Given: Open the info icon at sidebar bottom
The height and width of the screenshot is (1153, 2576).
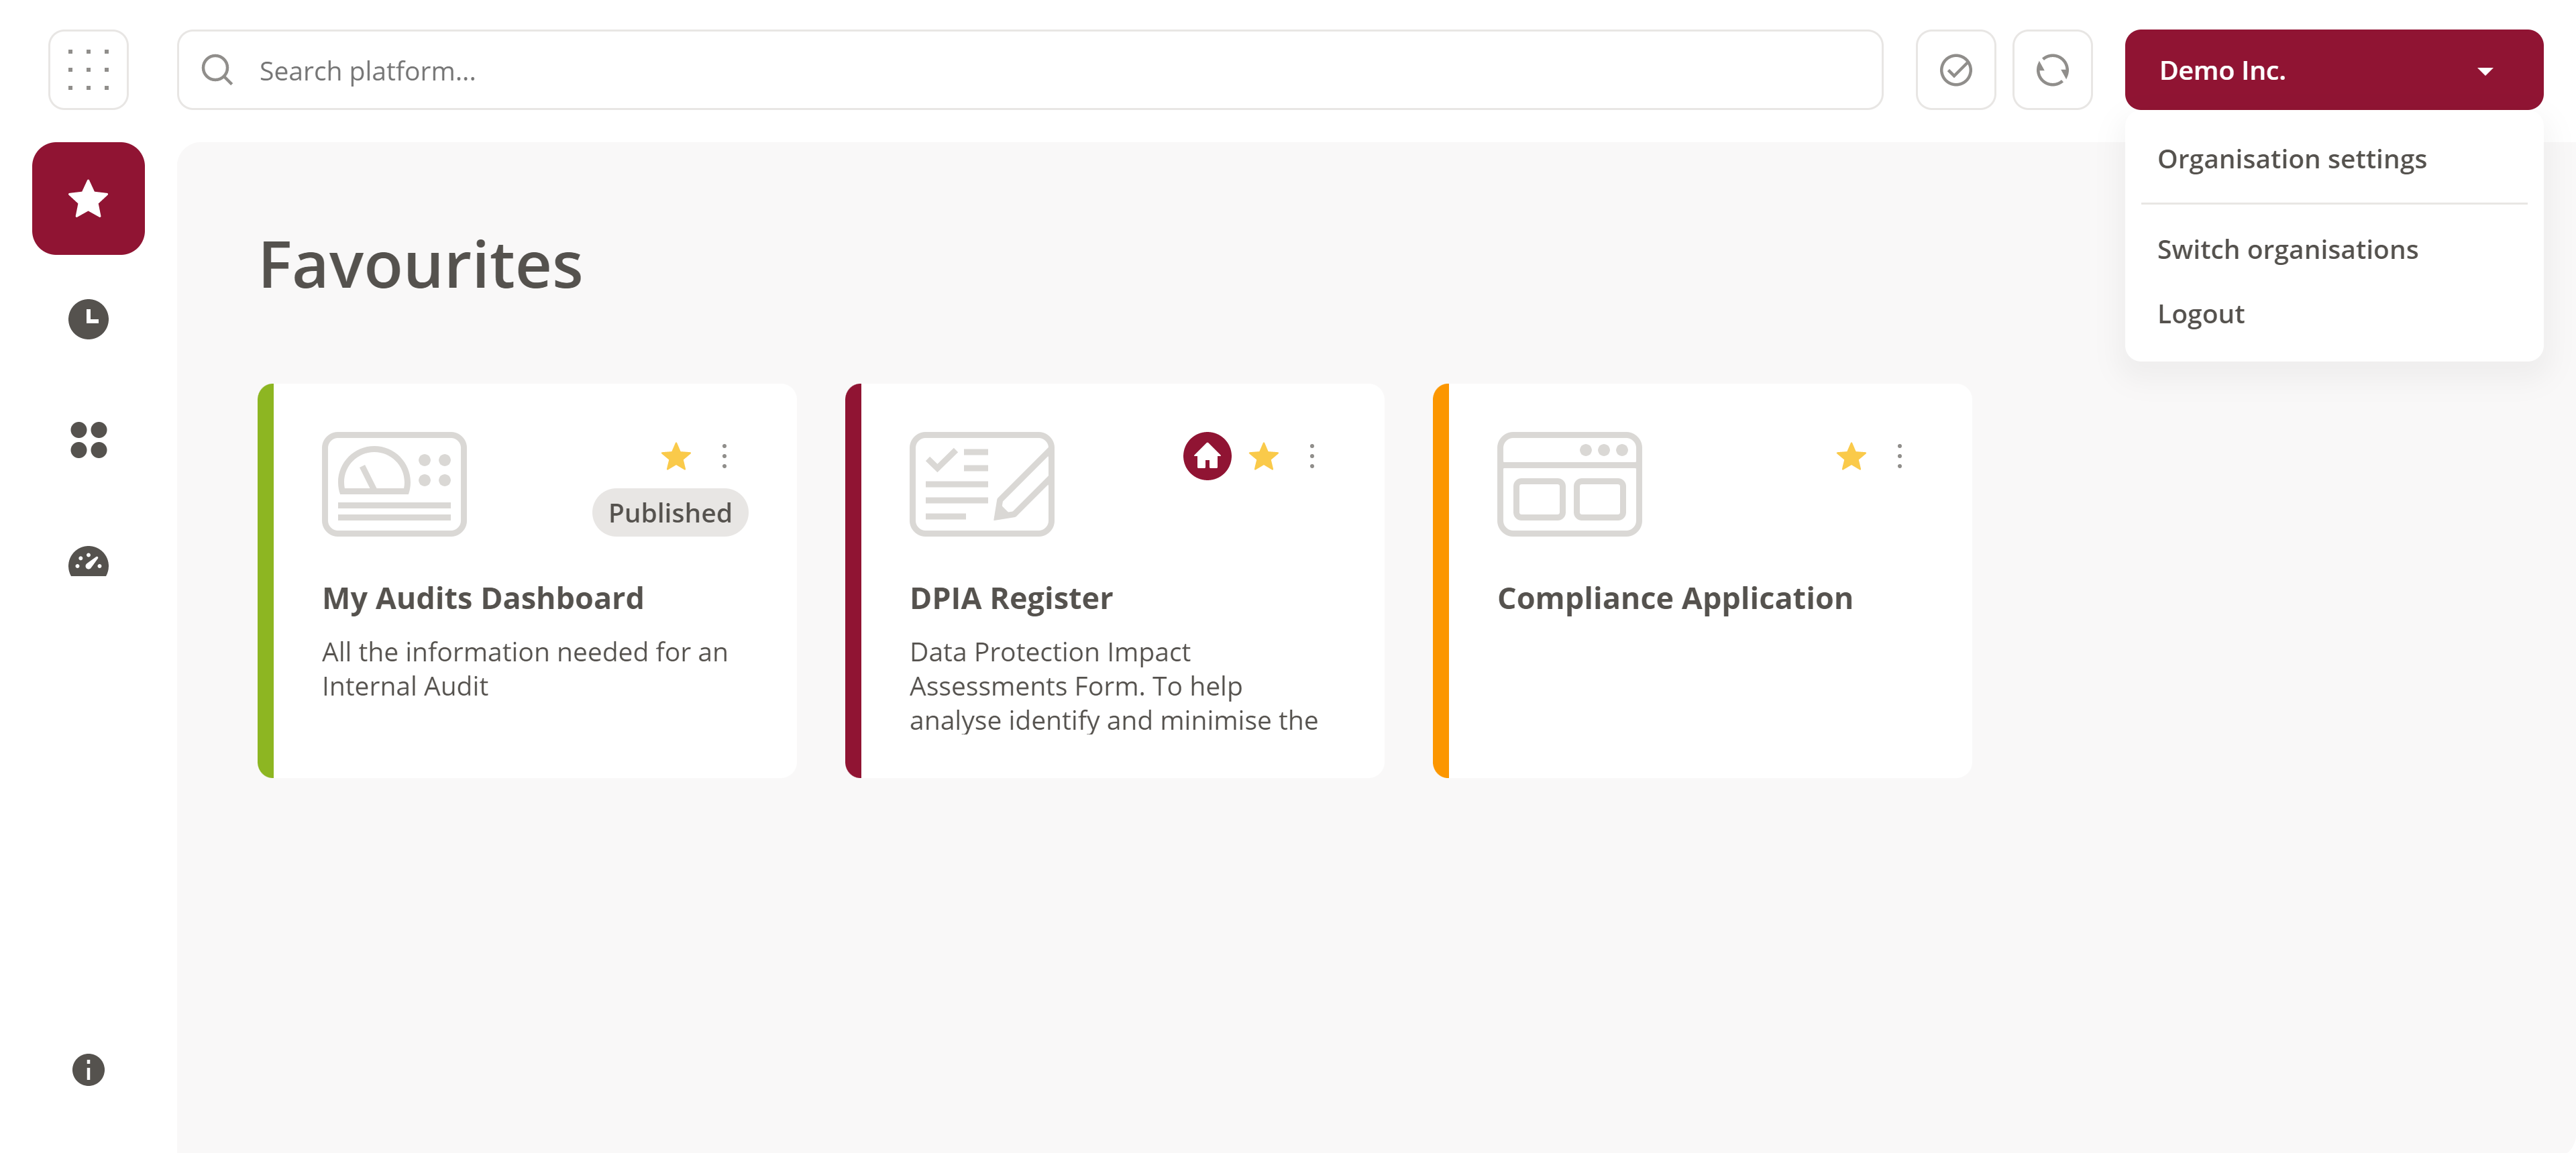Looking at the screenshot, I should coord(88,1069).
